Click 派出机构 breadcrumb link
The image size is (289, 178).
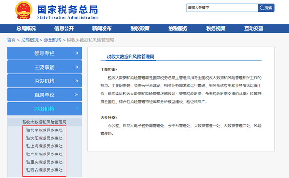53,40
